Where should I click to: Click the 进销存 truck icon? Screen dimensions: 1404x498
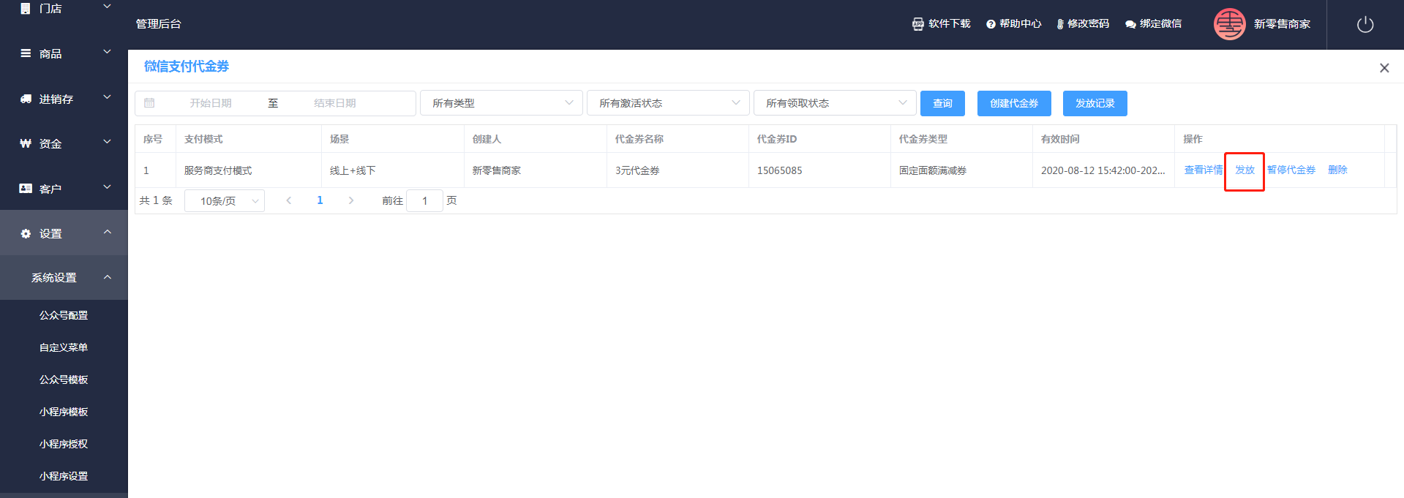[26, 99]
